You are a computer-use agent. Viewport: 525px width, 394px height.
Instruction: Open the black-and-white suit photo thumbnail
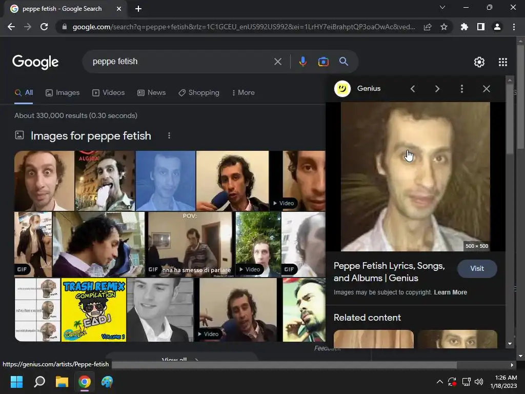point(160,309)
